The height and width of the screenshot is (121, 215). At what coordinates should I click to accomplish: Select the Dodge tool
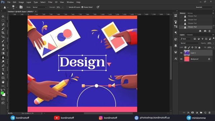(3, 62)
